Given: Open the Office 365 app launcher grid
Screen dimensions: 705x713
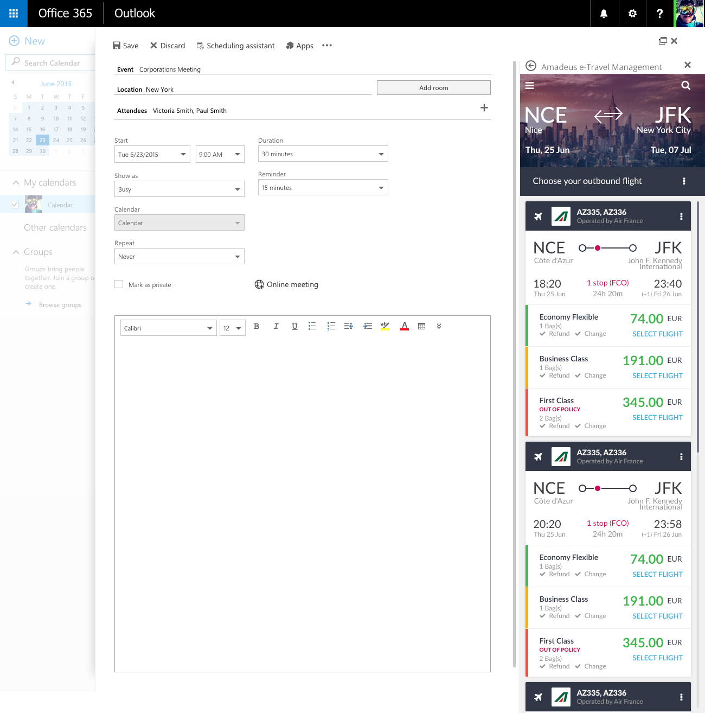Looking at the screenshot, I should [14, 14].
